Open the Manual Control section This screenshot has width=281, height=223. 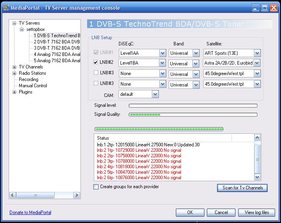tap(33, 86)
